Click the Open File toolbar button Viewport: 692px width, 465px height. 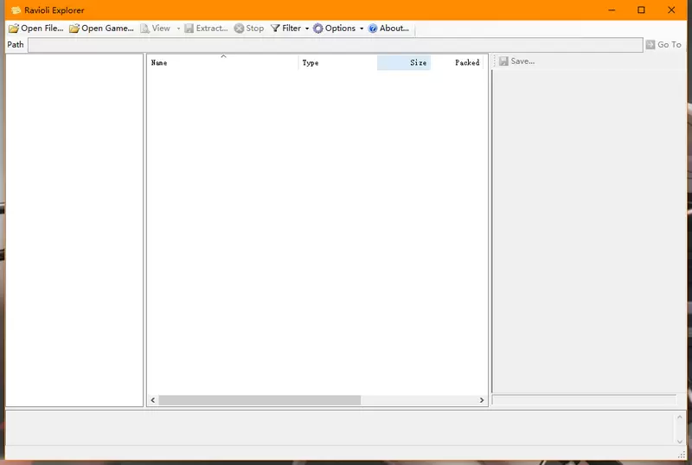pos(35,29)
